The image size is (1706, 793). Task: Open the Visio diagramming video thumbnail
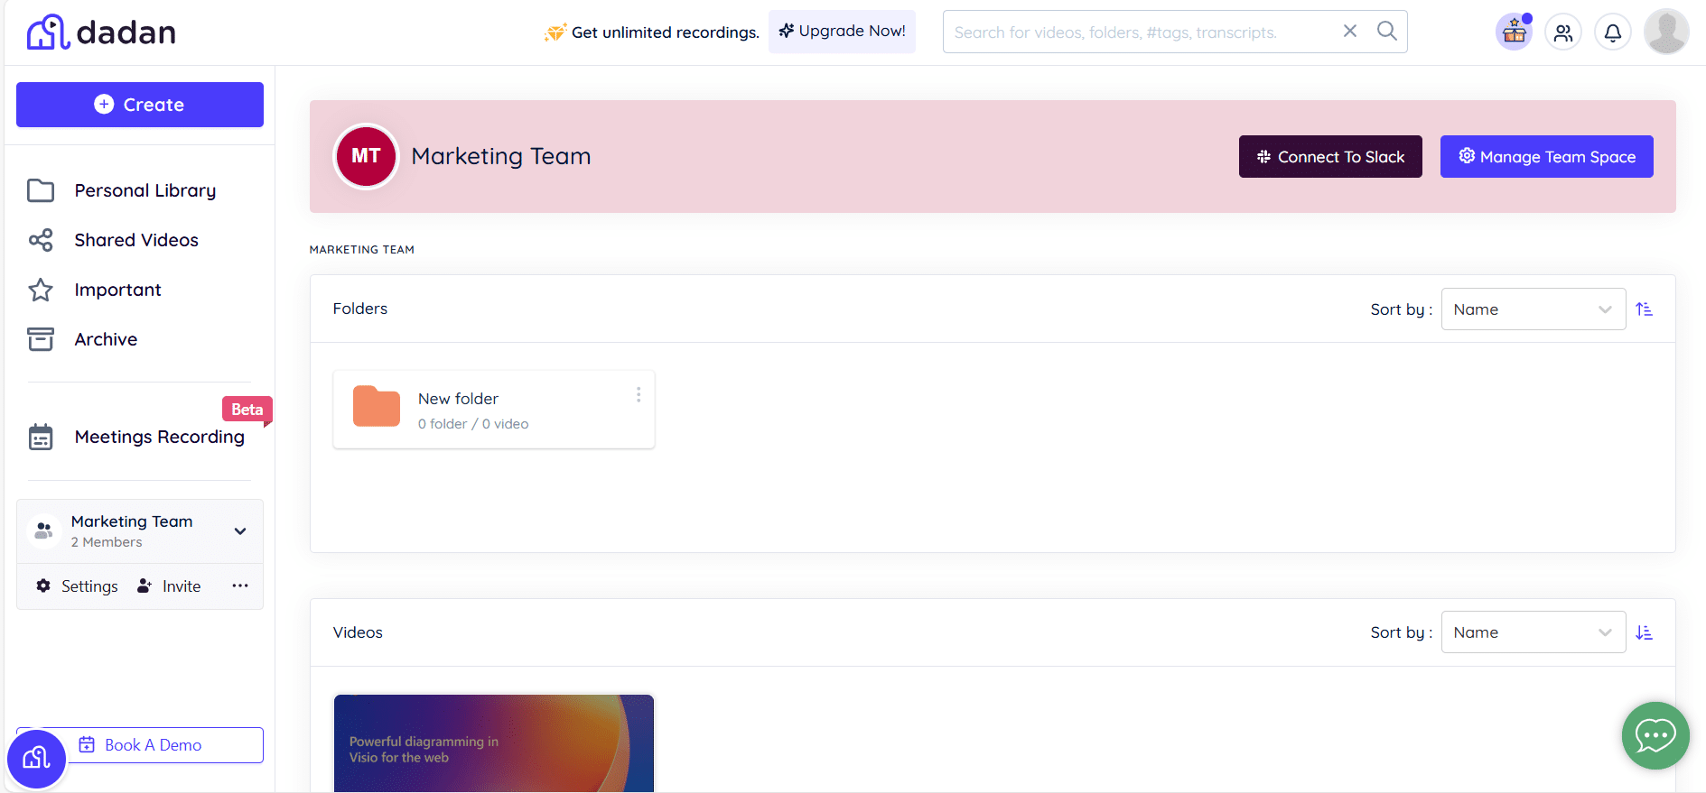click(494, 743)
